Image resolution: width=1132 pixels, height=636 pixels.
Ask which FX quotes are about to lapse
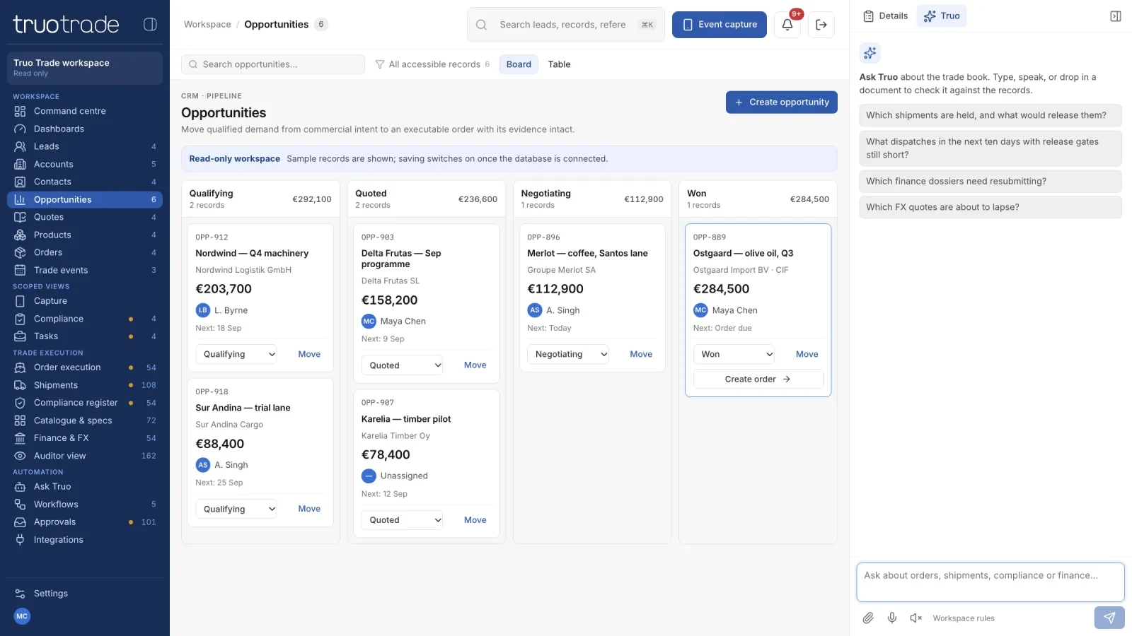990,208
